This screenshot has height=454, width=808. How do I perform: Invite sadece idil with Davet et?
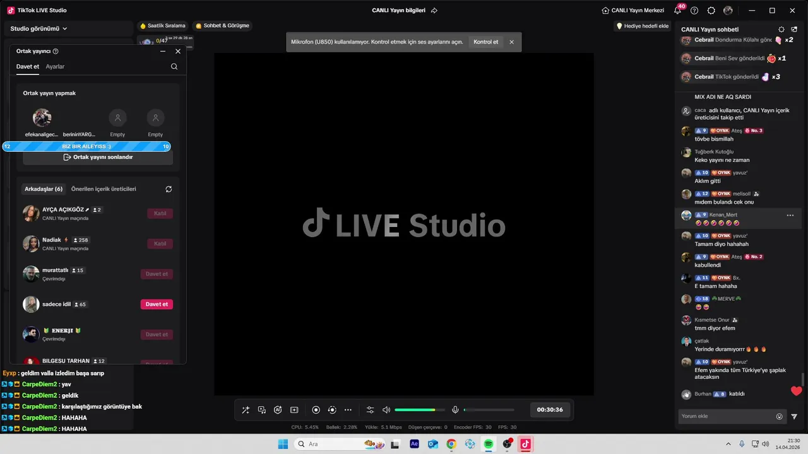(157, 305)
